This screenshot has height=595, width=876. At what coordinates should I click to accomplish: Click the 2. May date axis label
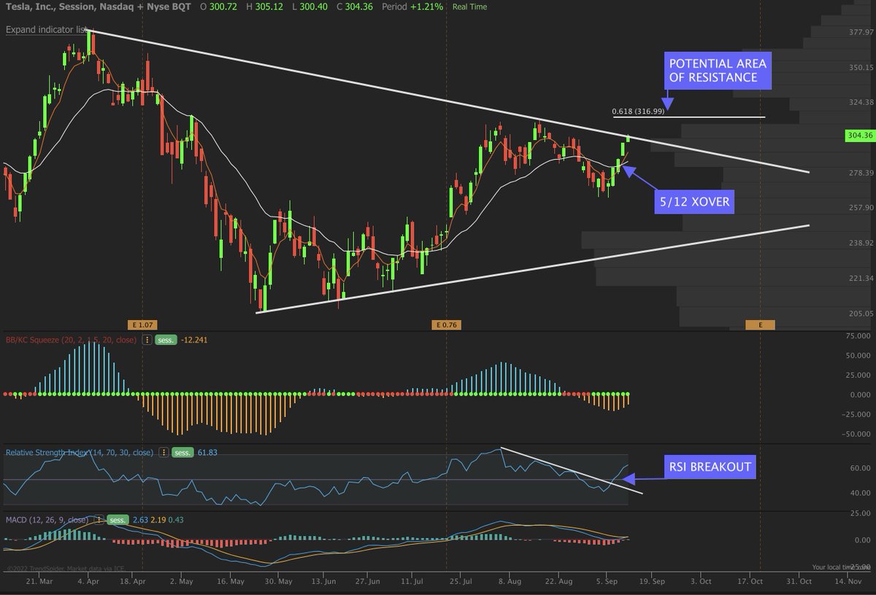(x=182, y=582)
